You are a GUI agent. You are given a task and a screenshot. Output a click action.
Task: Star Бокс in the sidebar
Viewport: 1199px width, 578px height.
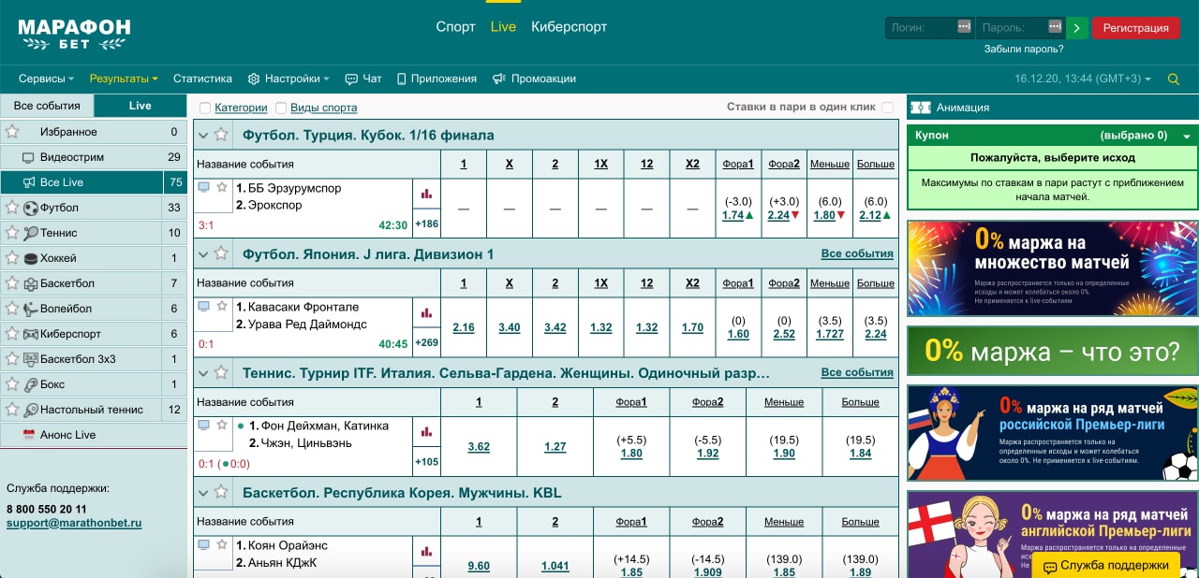click(x=12, y=384)
